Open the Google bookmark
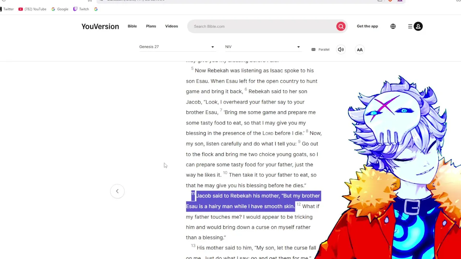 coord(60,9)
